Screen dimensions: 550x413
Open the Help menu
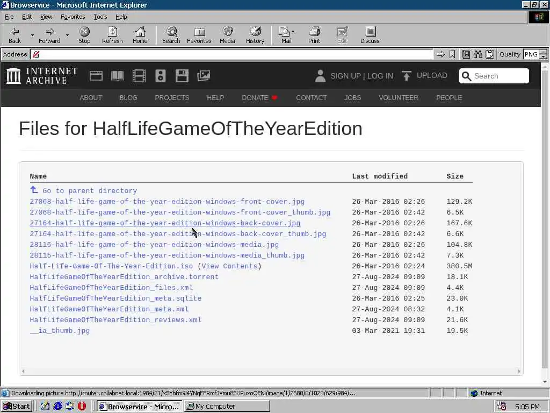pyautogui.click(x=121, y=17)
